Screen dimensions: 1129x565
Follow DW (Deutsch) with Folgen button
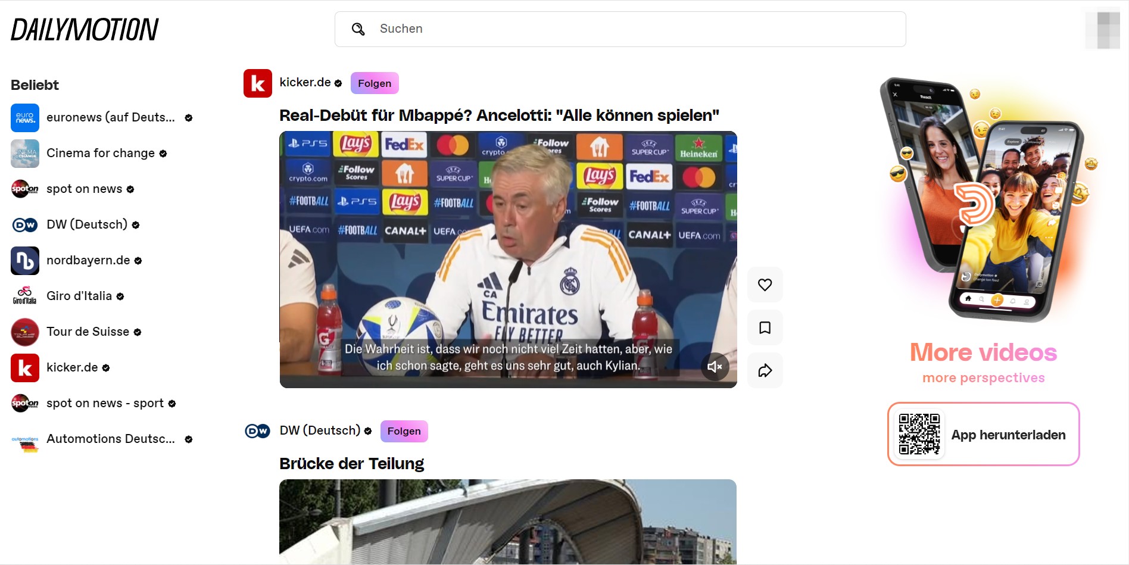404,431
